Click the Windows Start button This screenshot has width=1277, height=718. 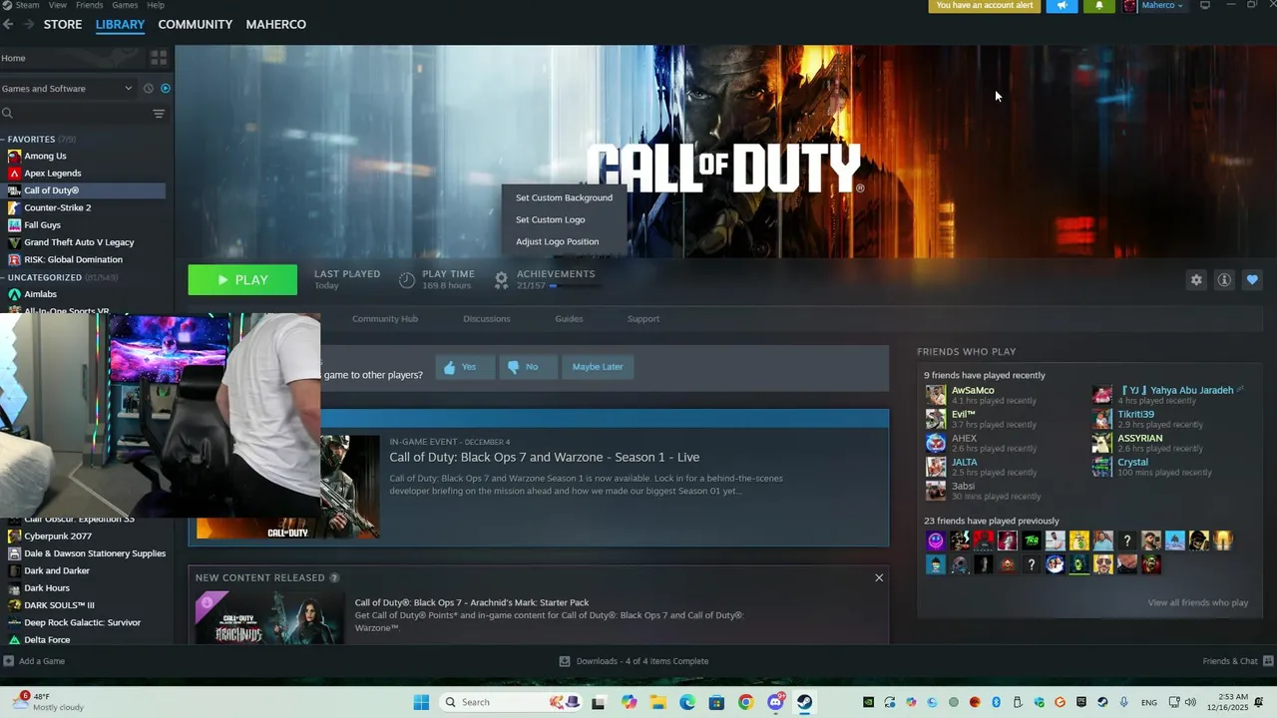point(421,702)
